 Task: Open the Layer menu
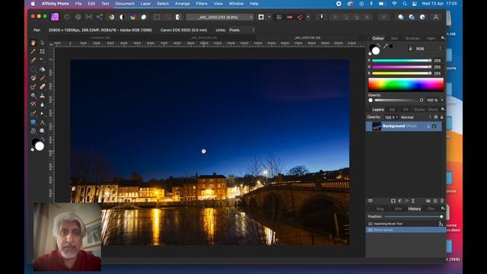[145, 4]
